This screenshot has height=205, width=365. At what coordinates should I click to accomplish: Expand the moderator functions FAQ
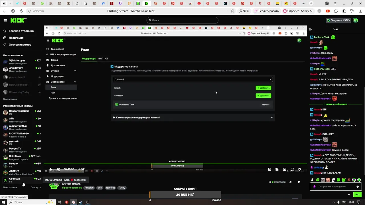[192, 117]
